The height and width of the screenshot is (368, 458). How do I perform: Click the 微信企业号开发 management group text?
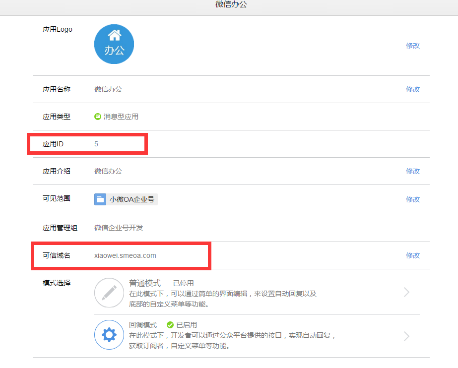coord(119,228)
